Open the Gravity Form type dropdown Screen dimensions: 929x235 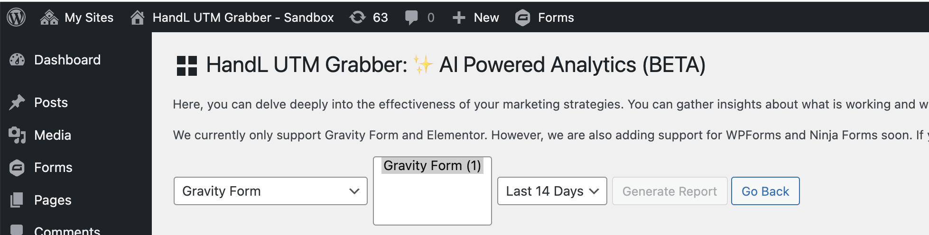(270, 191)
